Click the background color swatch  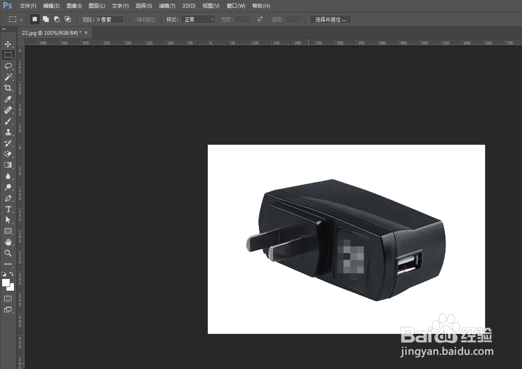click(x=12, y=288)
